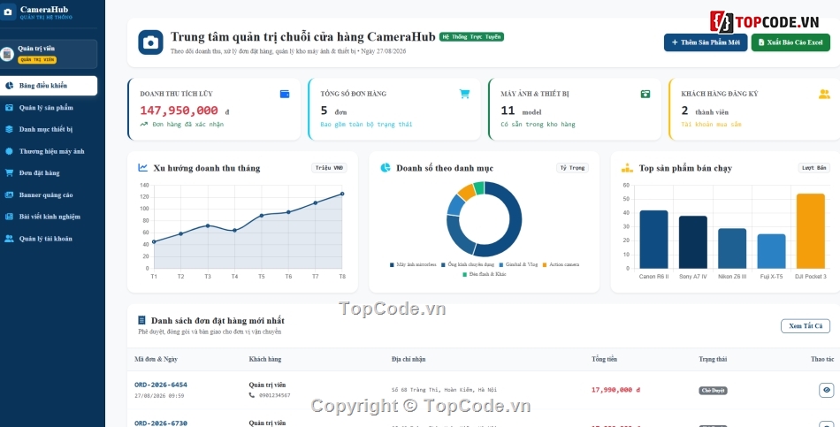Click the orange DJI Pocket 3 bar
The width and height of the screenshot is (840, 427).
(811, 231)
